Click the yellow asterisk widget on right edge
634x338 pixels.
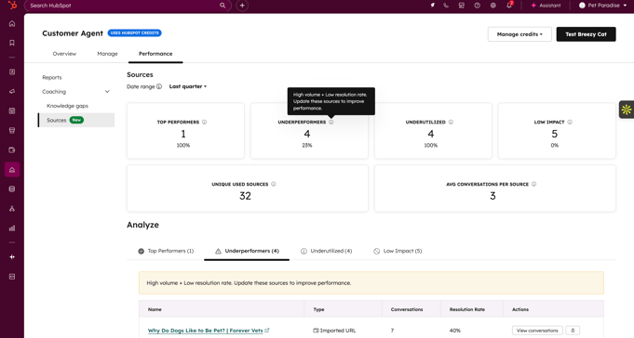(627, 110)
